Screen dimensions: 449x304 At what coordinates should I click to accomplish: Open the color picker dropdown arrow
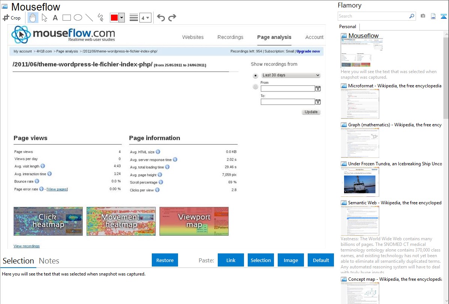pos(121,18)
